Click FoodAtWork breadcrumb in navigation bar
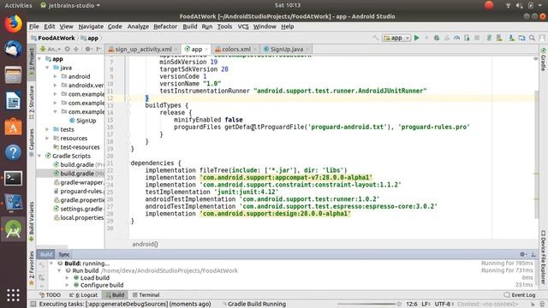The image size is (548, 308). pos(53,38)
